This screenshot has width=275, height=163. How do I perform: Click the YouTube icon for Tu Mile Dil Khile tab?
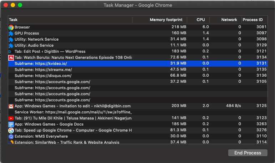tap(11, 118)
